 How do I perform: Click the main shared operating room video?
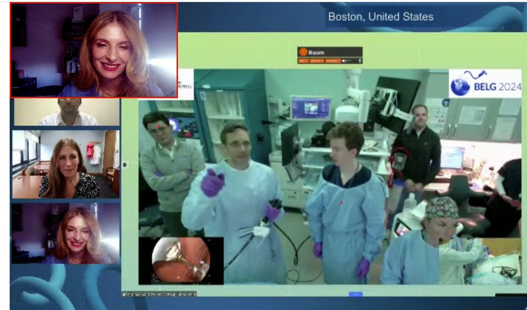pos(330,176)
